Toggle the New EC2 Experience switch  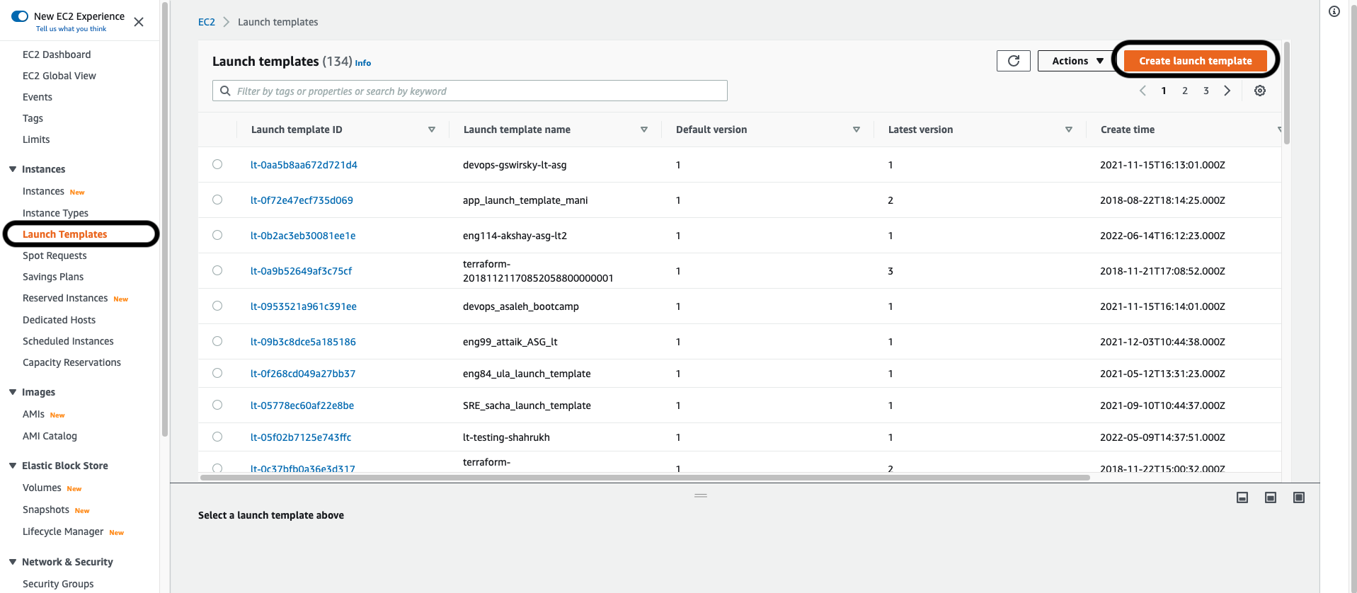pos(20,16)
